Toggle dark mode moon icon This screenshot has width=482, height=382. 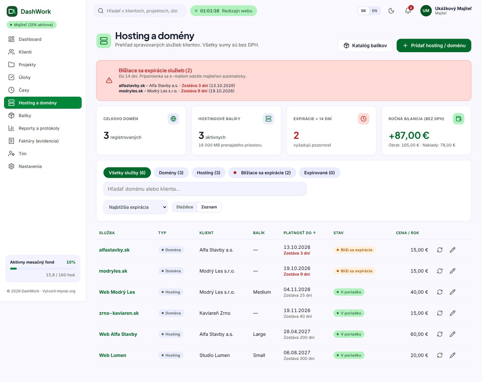(391, 11)
